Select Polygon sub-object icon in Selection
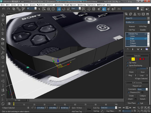151x113 pixels. pos(140,59)
